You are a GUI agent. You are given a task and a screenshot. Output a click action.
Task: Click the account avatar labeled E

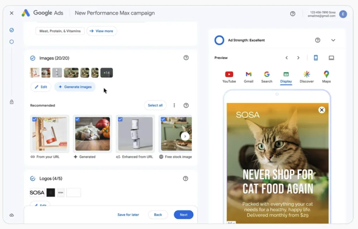pyautogui.click(x=343, y=14)
